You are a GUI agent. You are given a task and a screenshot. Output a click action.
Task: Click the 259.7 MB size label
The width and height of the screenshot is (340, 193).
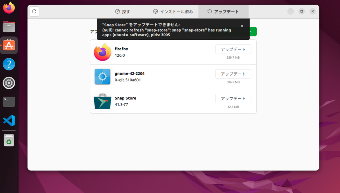(x=233, y=58)
